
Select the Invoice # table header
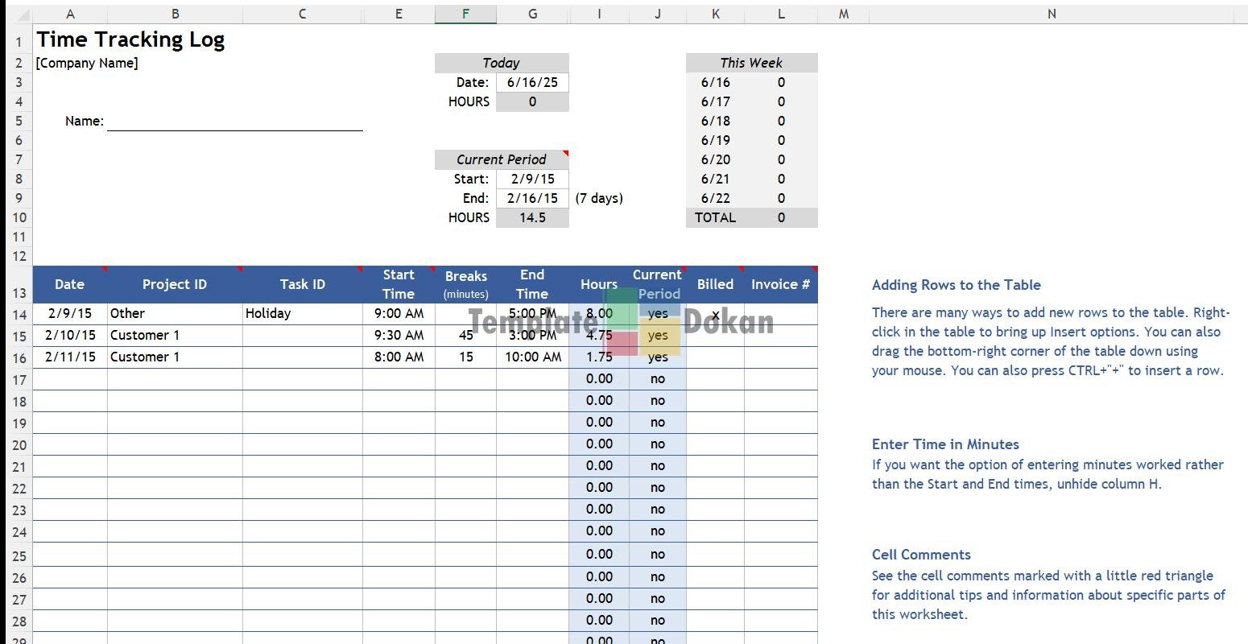pos(779,284)
